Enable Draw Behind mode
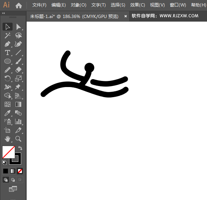 [13, 180]
